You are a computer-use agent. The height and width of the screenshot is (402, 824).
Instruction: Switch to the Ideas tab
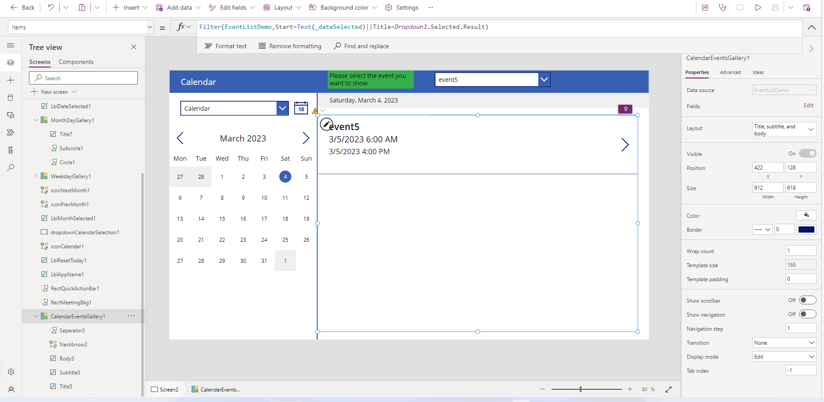tap(758, 72)
